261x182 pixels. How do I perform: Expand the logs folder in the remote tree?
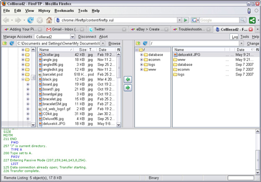click(141, 64)
